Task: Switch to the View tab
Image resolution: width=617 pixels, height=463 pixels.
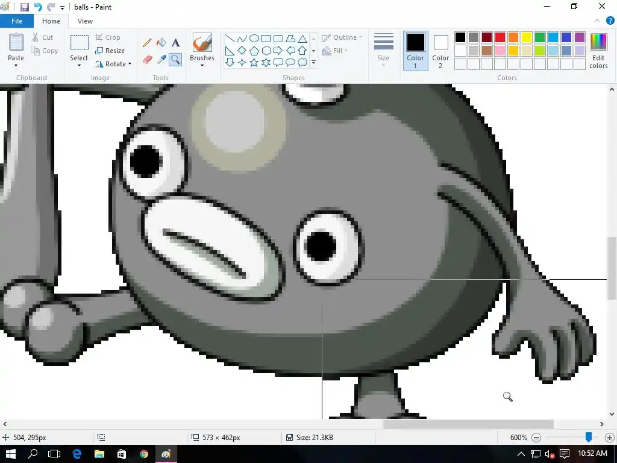Action: pos(85,21)
